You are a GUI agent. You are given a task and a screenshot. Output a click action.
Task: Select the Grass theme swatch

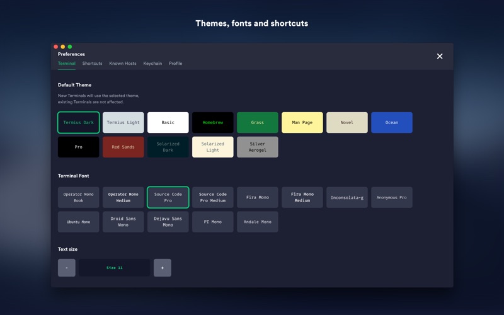[258, 122]
